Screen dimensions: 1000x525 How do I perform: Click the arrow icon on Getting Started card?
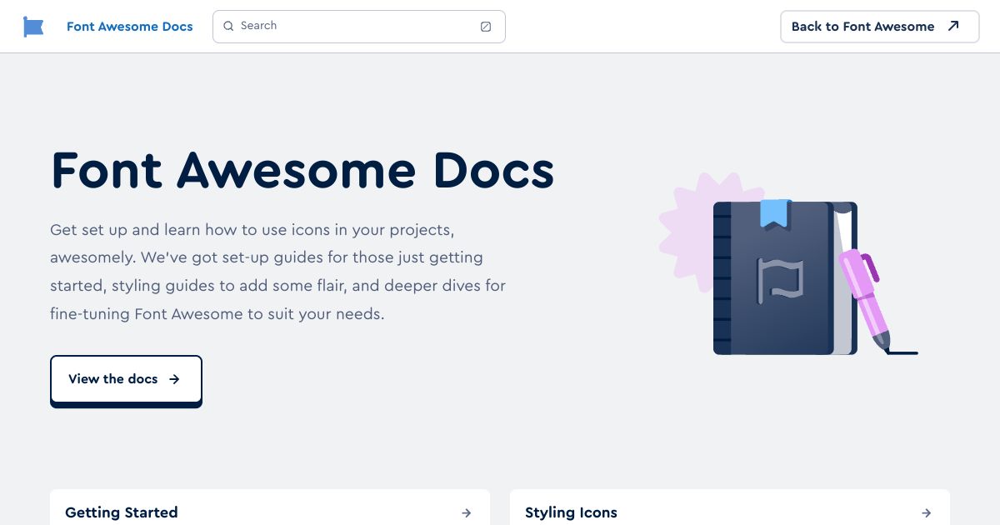tap(467, 513)
